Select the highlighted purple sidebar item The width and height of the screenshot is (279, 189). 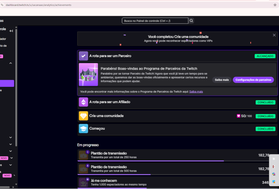click(x=7, y=83)
